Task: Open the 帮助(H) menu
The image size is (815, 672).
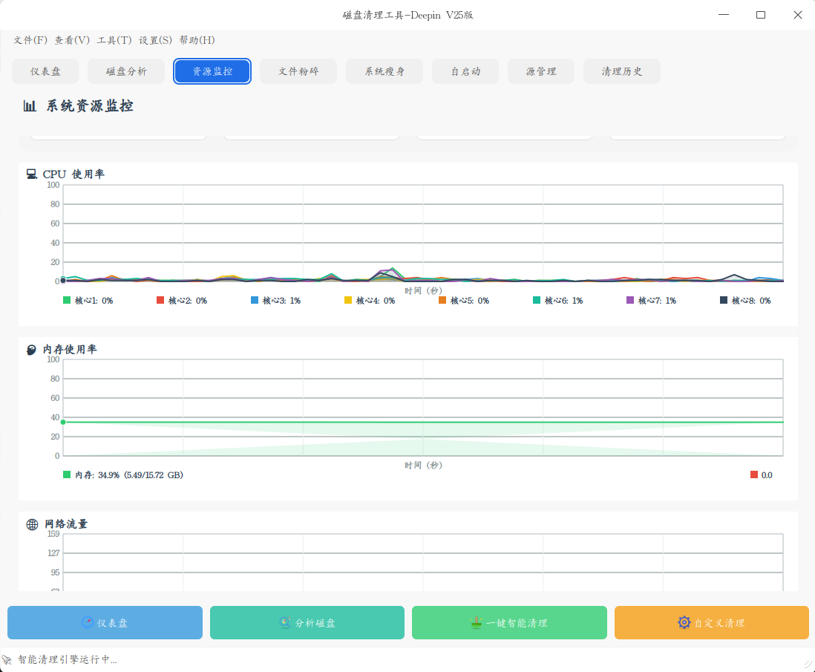Action: [197, 40]
